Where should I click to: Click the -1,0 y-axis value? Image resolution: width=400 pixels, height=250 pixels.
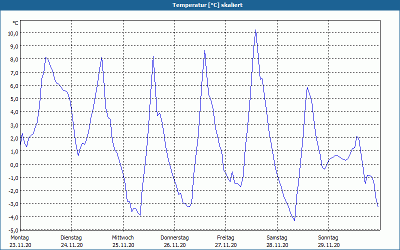coord(13,178)
